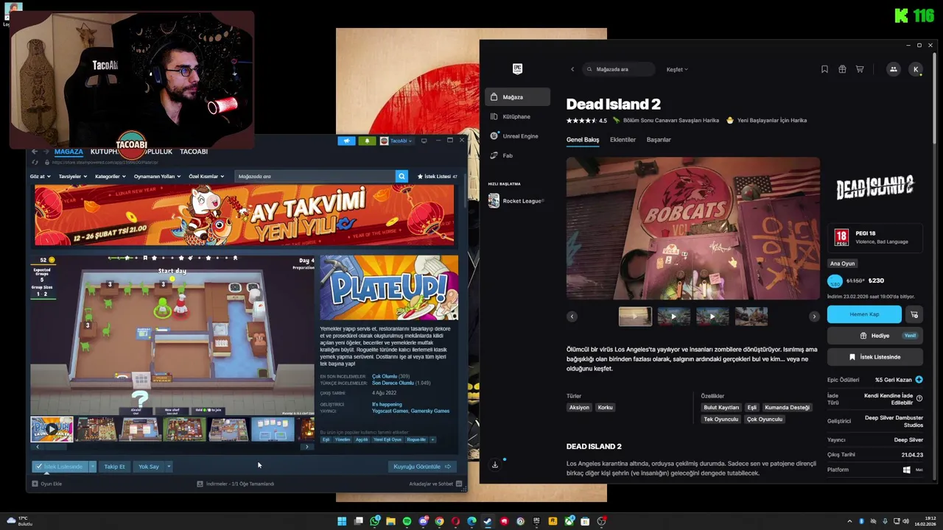Open the Epic reward info plus icon
This screenshot has height=530, width=943.
pyautogui.click(x=919, y=380)
